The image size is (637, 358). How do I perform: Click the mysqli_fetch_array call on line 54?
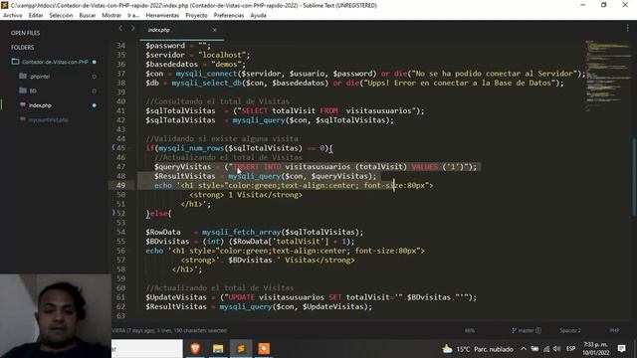coord(241,232)
